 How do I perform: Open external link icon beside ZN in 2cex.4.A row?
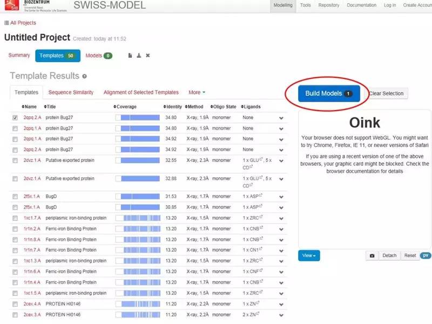[258, 303]
